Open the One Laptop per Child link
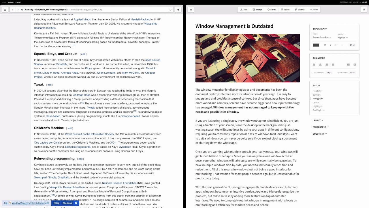 [x=47, y=143]
